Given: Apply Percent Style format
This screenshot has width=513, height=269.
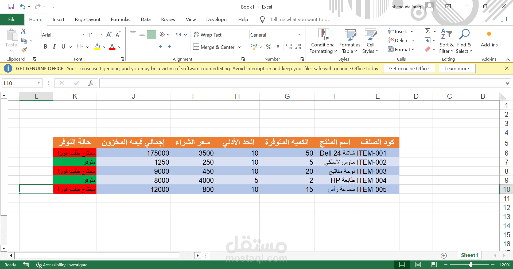Looking at the screenshot, I should tap(269, 47).
